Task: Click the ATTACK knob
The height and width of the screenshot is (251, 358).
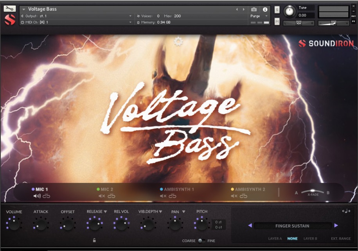Action: click(41, 224)
